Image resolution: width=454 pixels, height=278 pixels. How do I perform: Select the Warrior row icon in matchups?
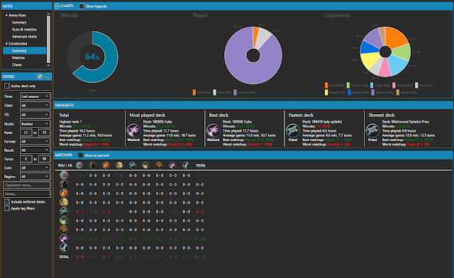(x=64, y=248)
